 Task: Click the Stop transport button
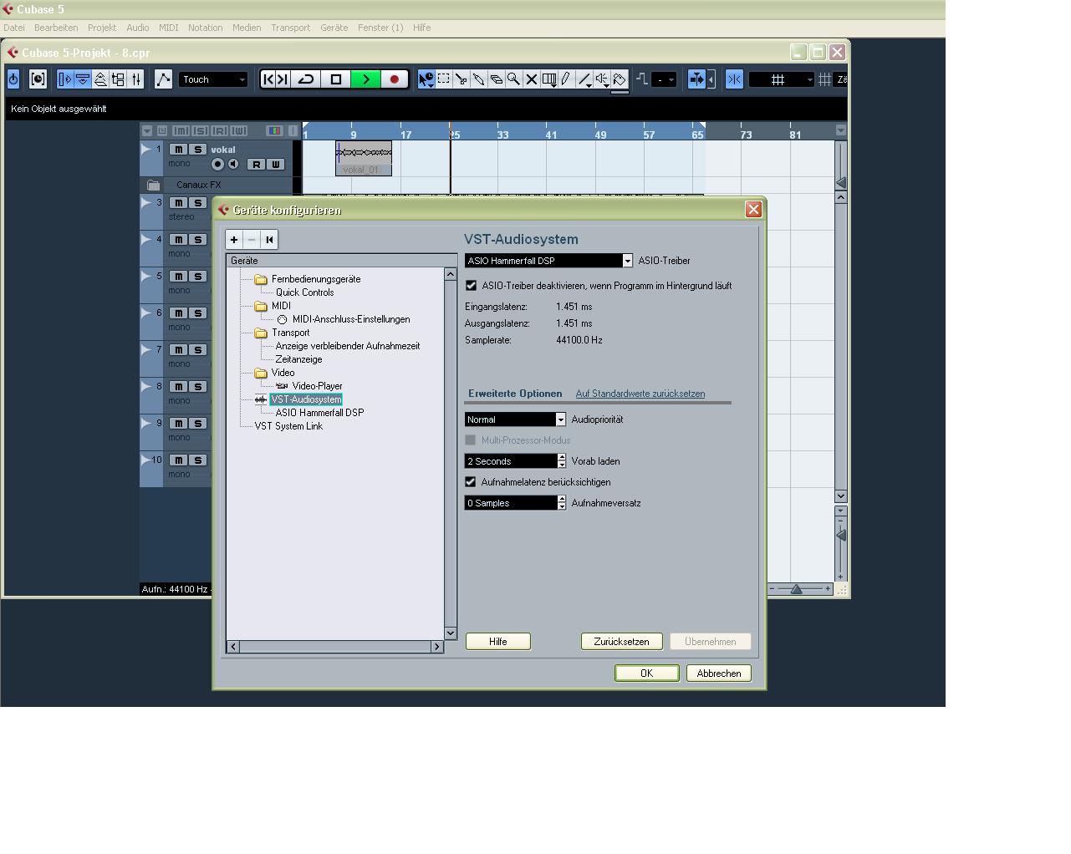(x=336, y=79)
